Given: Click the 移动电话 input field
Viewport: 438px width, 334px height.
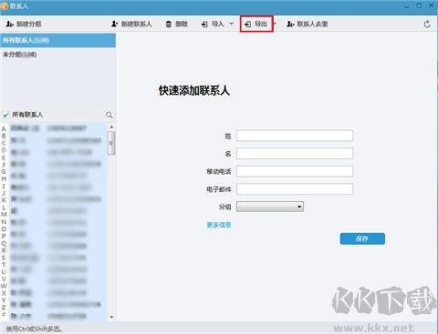Looking at the screenshot, I should [x=295, y=171].
